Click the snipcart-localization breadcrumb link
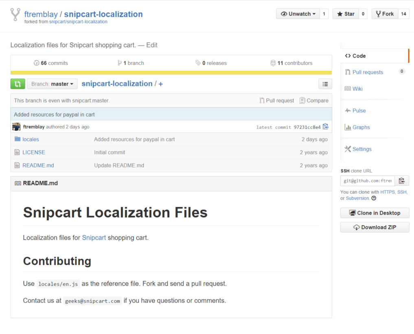 tap(117, 84)
